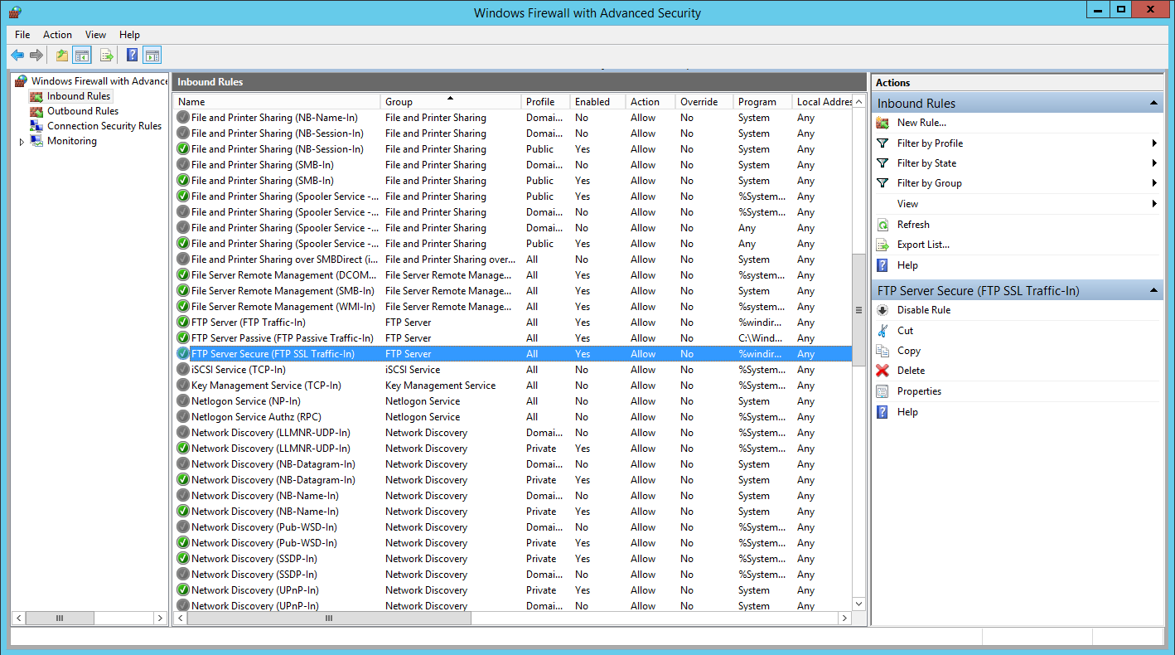Image resolution: width=1175 pixels, height=655 pixels.
Task: Open the Action menu
Action: coord(57,35)
